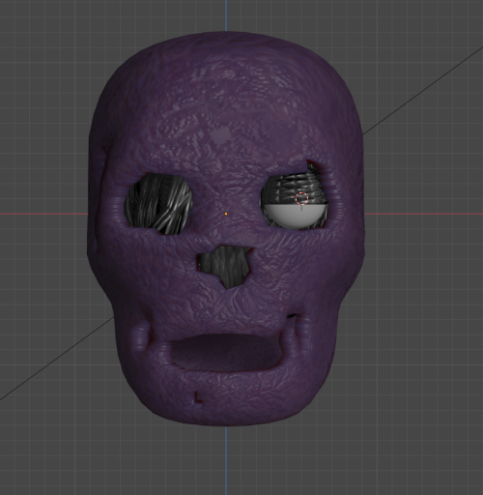Click the black diagonal line at the lower left
Screen dimensions: 483x495
click(x=57, y=359)
